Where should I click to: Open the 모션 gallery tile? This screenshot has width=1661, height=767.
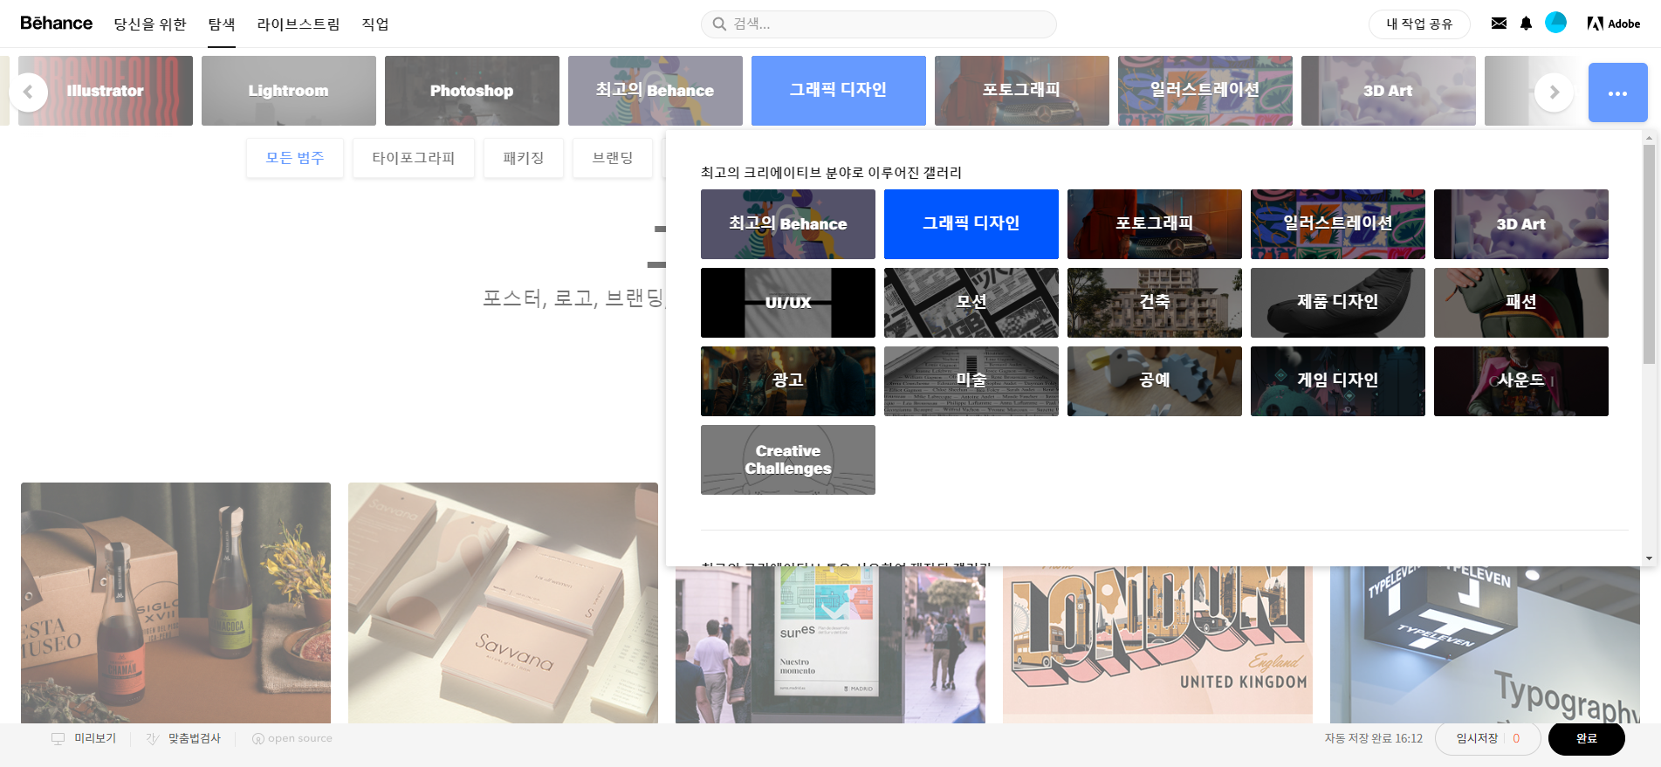tap(971, 303)
